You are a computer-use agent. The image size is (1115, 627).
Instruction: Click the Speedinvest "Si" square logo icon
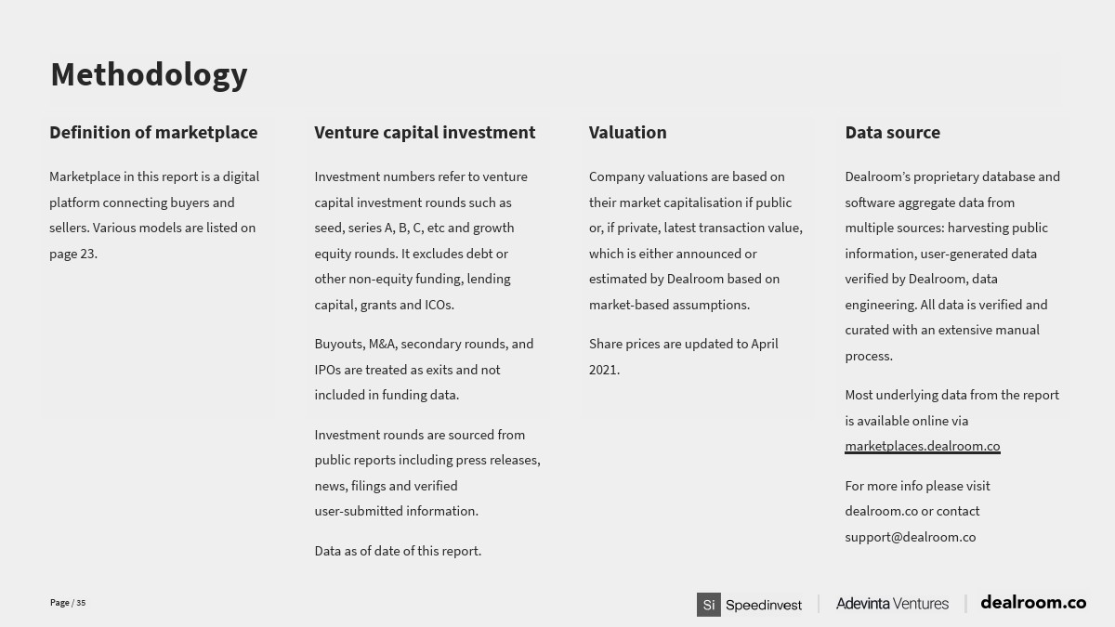(708, 605)
